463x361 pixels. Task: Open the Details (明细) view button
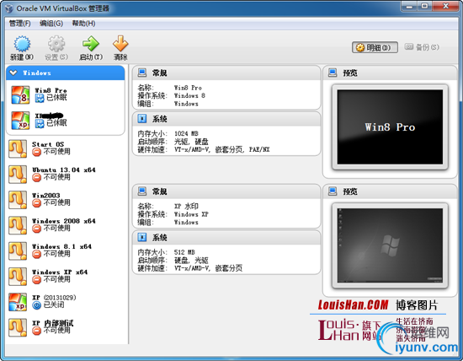(x=375, y=47)
